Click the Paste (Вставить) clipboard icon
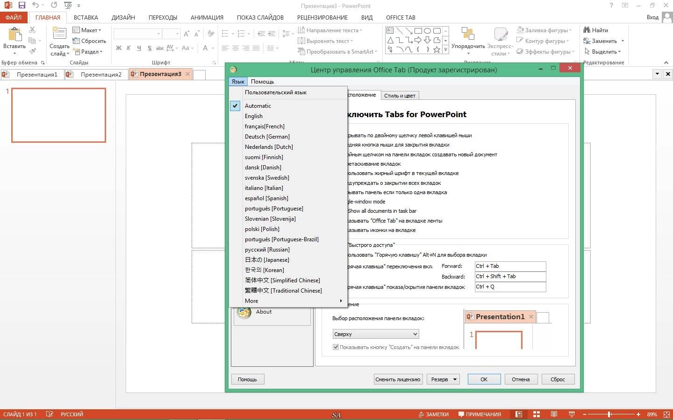 (x=14, y=35)
